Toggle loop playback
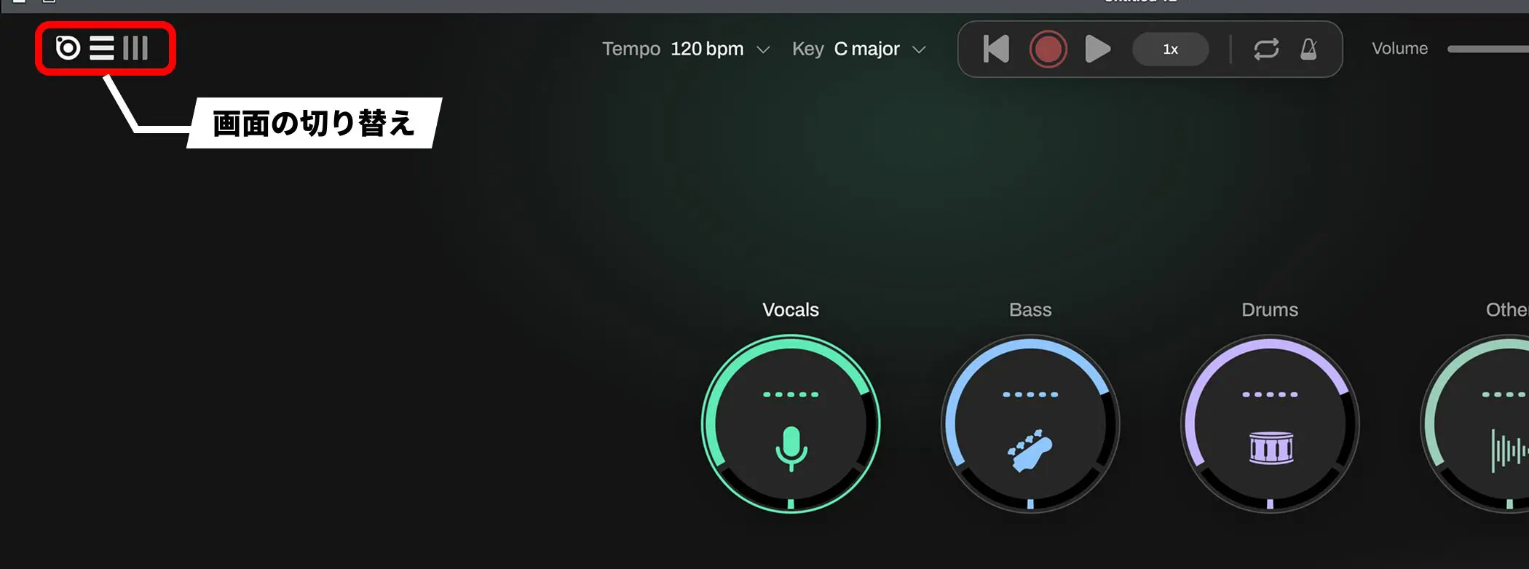This screenshot has width=1529, height=569. [x=1266, y=49]
